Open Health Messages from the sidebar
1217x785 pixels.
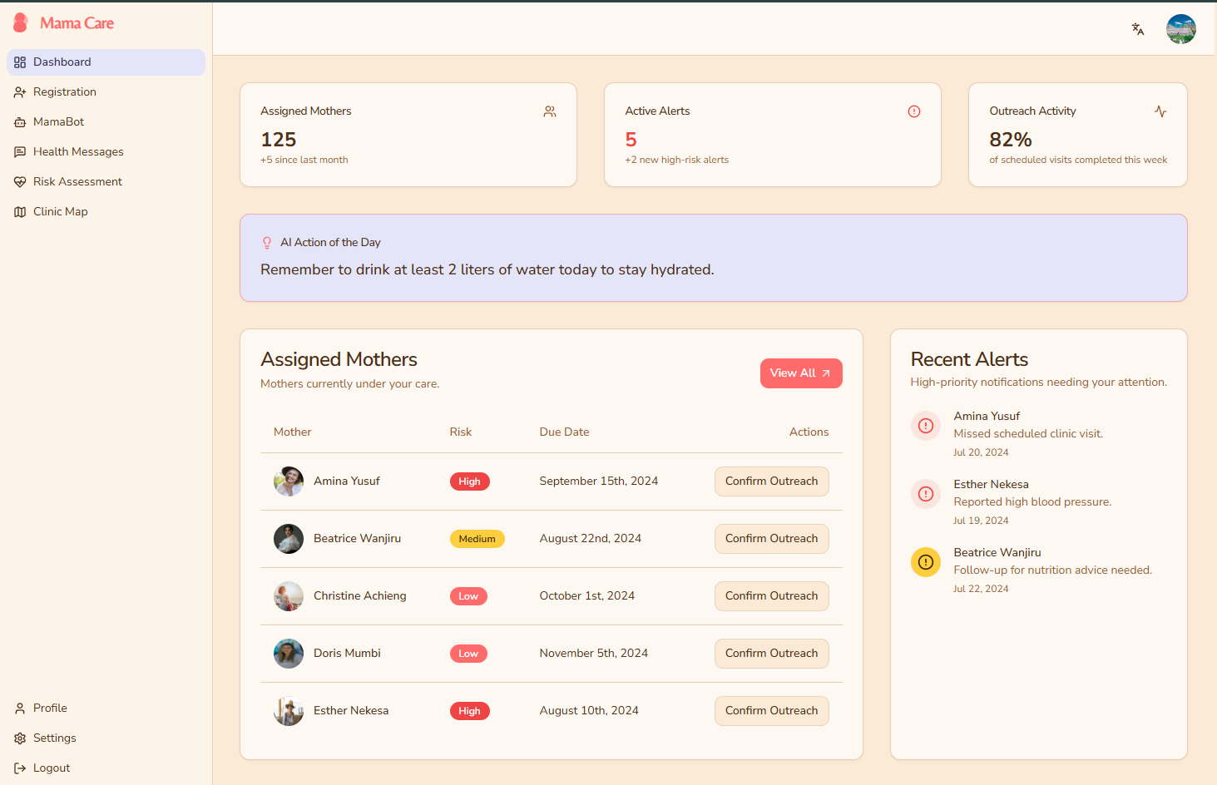pos(78,152)
